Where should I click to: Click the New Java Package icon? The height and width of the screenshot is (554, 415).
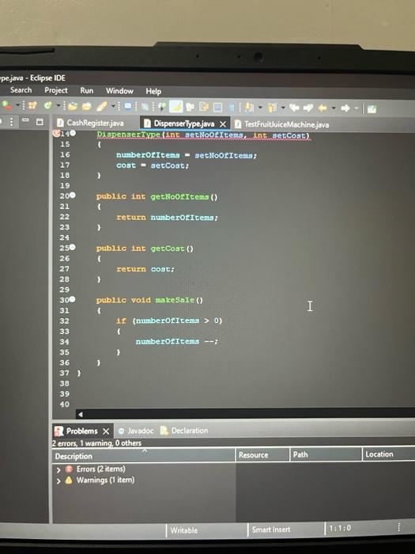[33, 105]
